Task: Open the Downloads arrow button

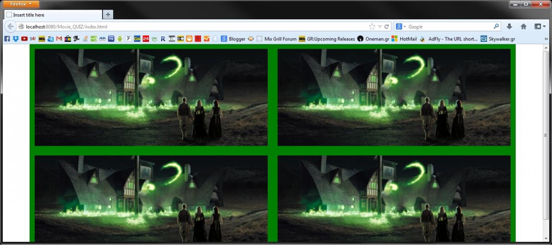Action: (510, 27)
